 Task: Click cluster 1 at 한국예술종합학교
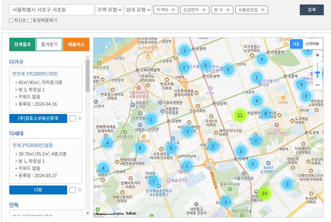[154, 181]
